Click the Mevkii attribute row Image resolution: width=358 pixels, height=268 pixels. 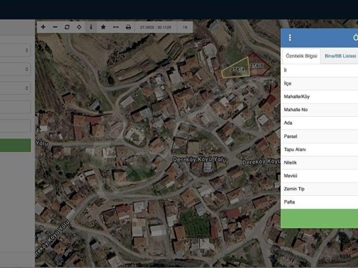319,176
